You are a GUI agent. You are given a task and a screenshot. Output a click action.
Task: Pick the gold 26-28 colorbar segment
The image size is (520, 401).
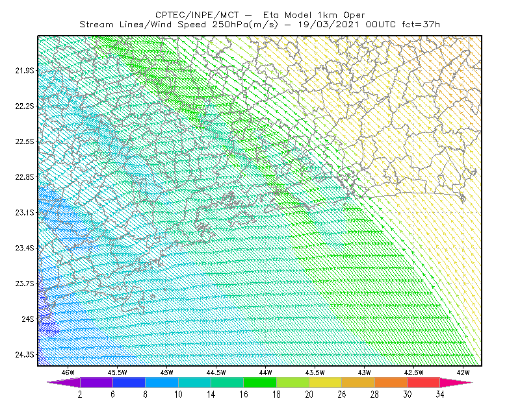coord(358,382)
